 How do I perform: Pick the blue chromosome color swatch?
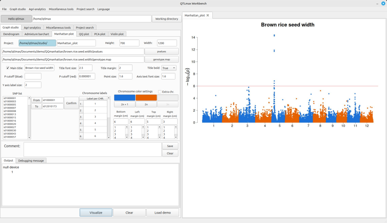click(x=124, y=98)
